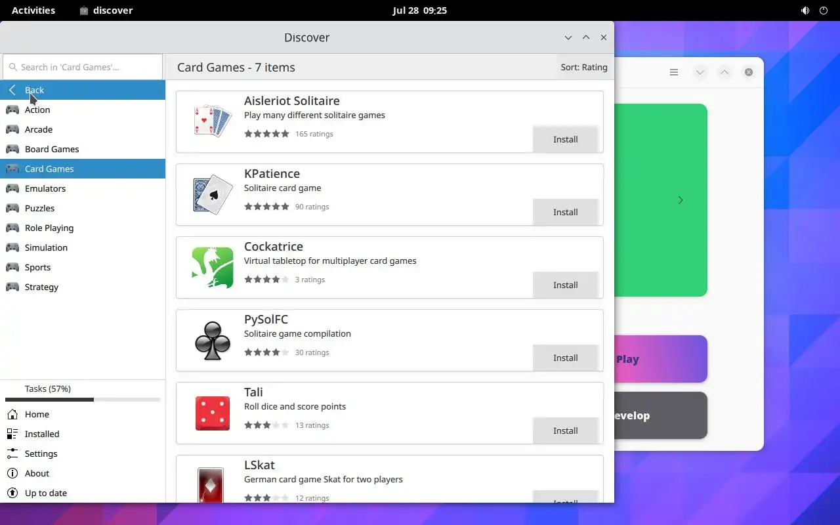Click the Settings sliders icon
Screen dimensions: 840x525
[x=12, y=453]
